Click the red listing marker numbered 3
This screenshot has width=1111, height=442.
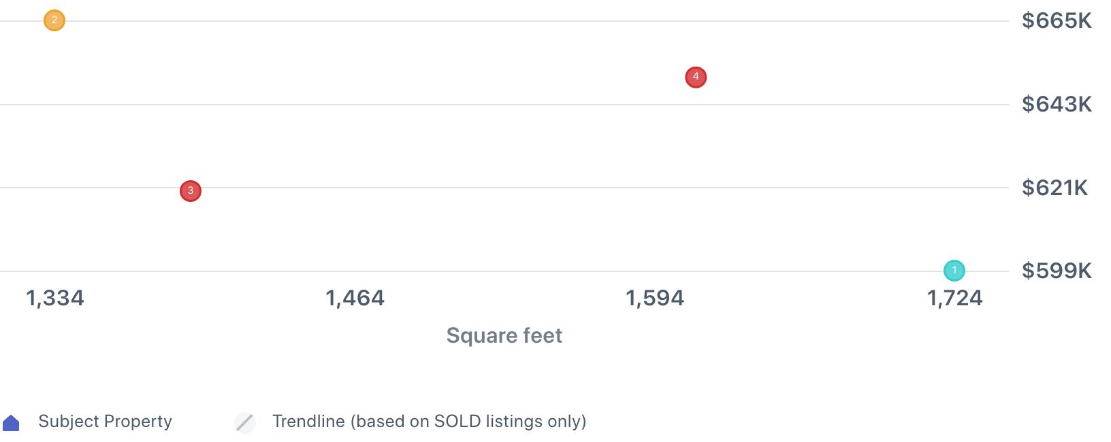(x=191, y=191)
